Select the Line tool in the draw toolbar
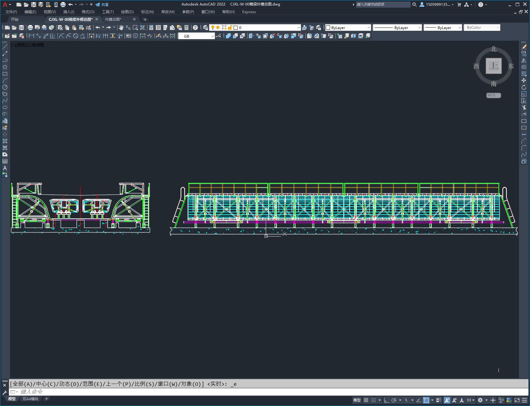Image resolution: width=530 pixels, height=406 pixels. coord(5,47)
